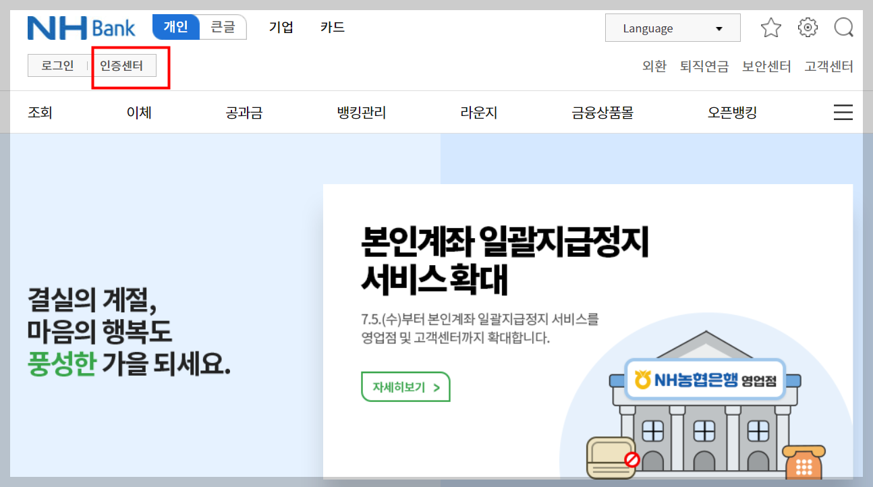Open the 오픈뱅킹 menu
873x487 pixels.
pyautogui.click(x=732, y=113)
